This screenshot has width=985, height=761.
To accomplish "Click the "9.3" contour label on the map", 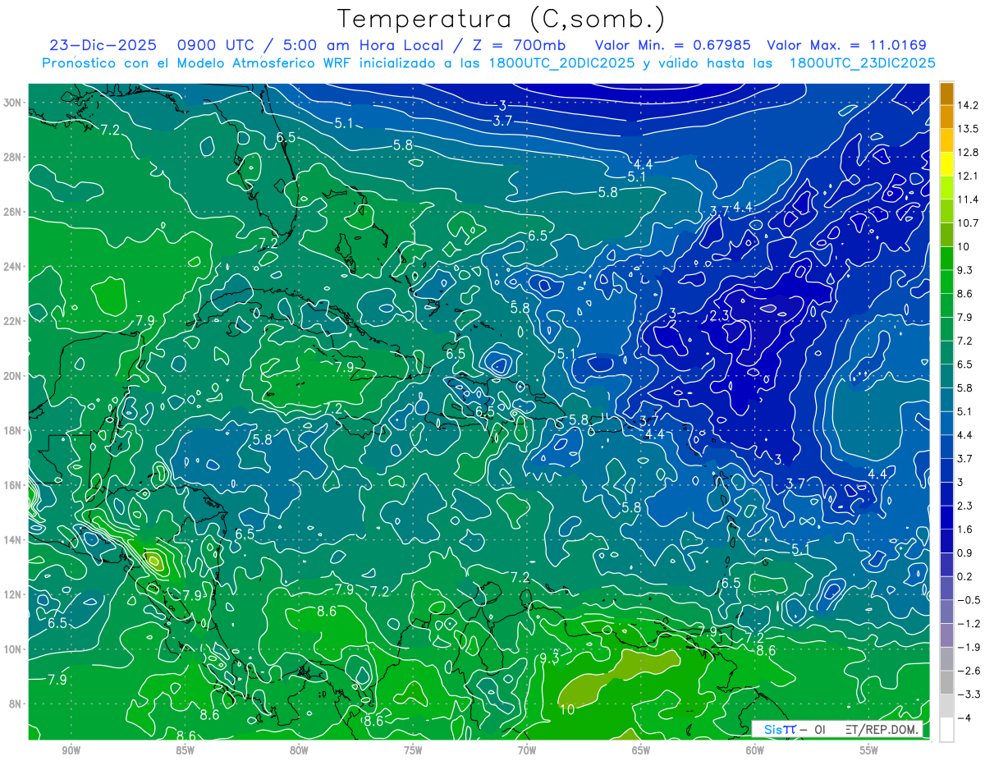I will click(549, 658).
